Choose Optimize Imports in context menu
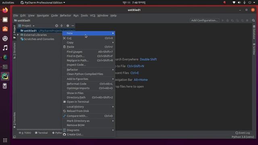Screen dimensions: 258x145 click(x=89, y=88)
